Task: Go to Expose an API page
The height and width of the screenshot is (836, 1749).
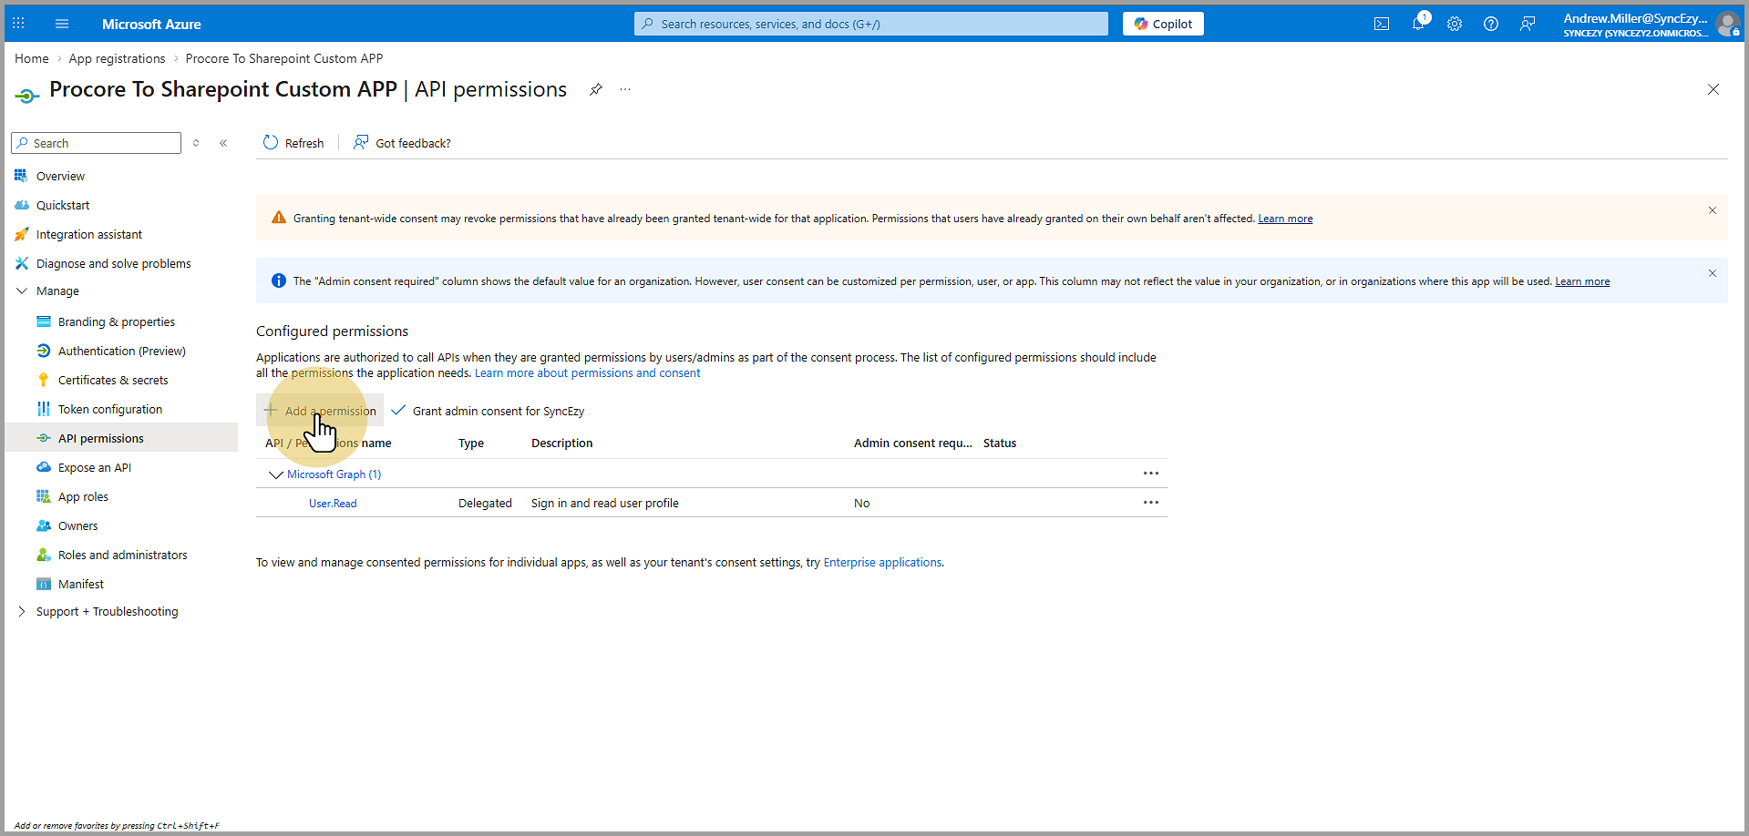Action: tap(95, 468)
